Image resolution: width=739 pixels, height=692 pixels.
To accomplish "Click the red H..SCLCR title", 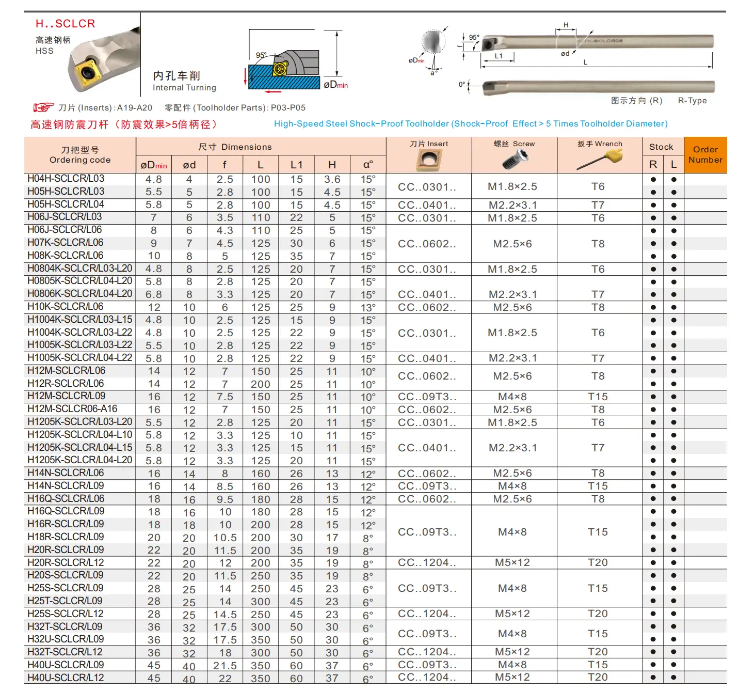I will pos(66,24).
